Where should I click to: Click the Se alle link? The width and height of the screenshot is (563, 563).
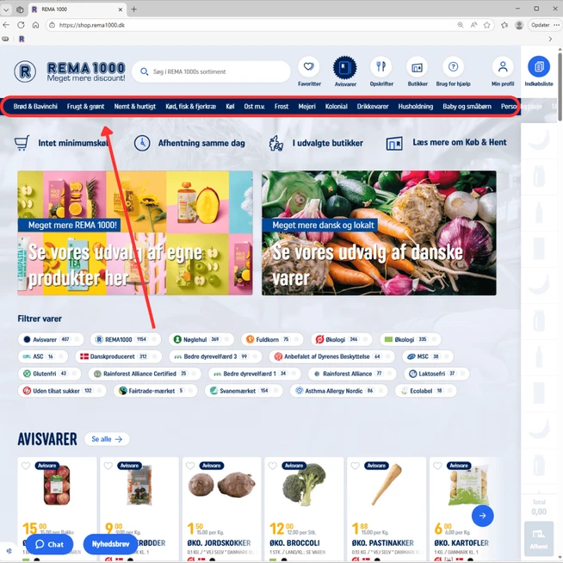107,439
